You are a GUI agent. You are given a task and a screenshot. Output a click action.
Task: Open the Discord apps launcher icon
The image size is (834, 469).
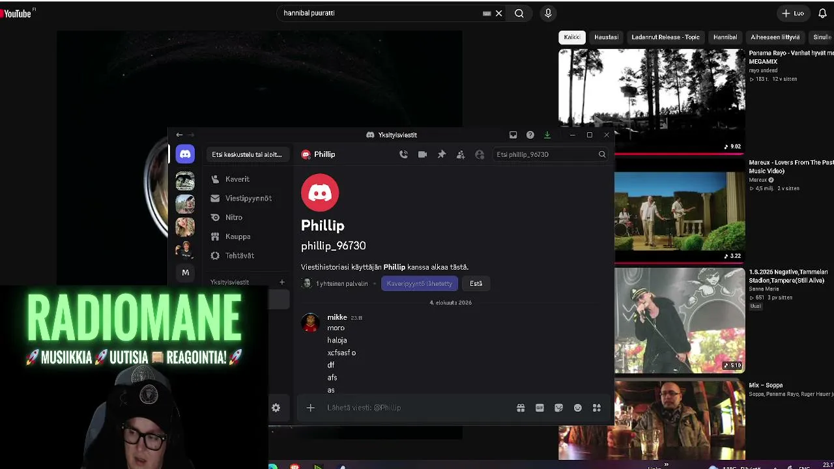[596, 408]
